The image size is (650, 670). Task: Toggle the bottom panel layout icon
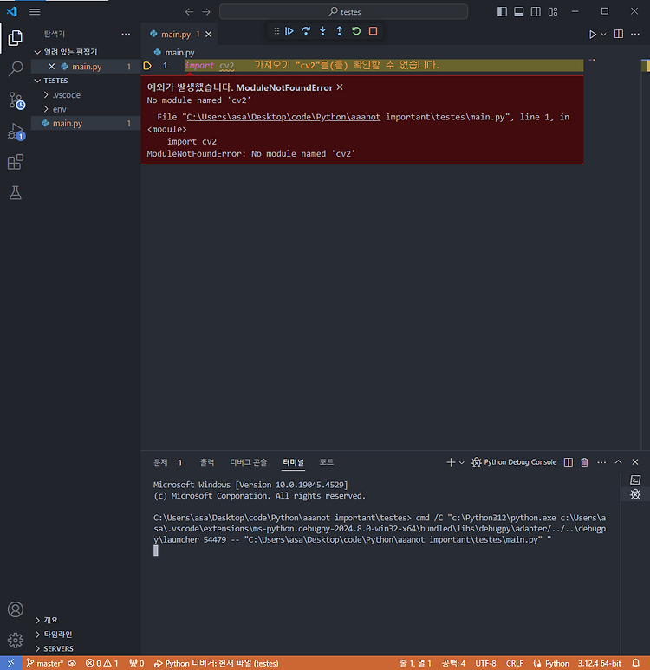coord(518,11)
